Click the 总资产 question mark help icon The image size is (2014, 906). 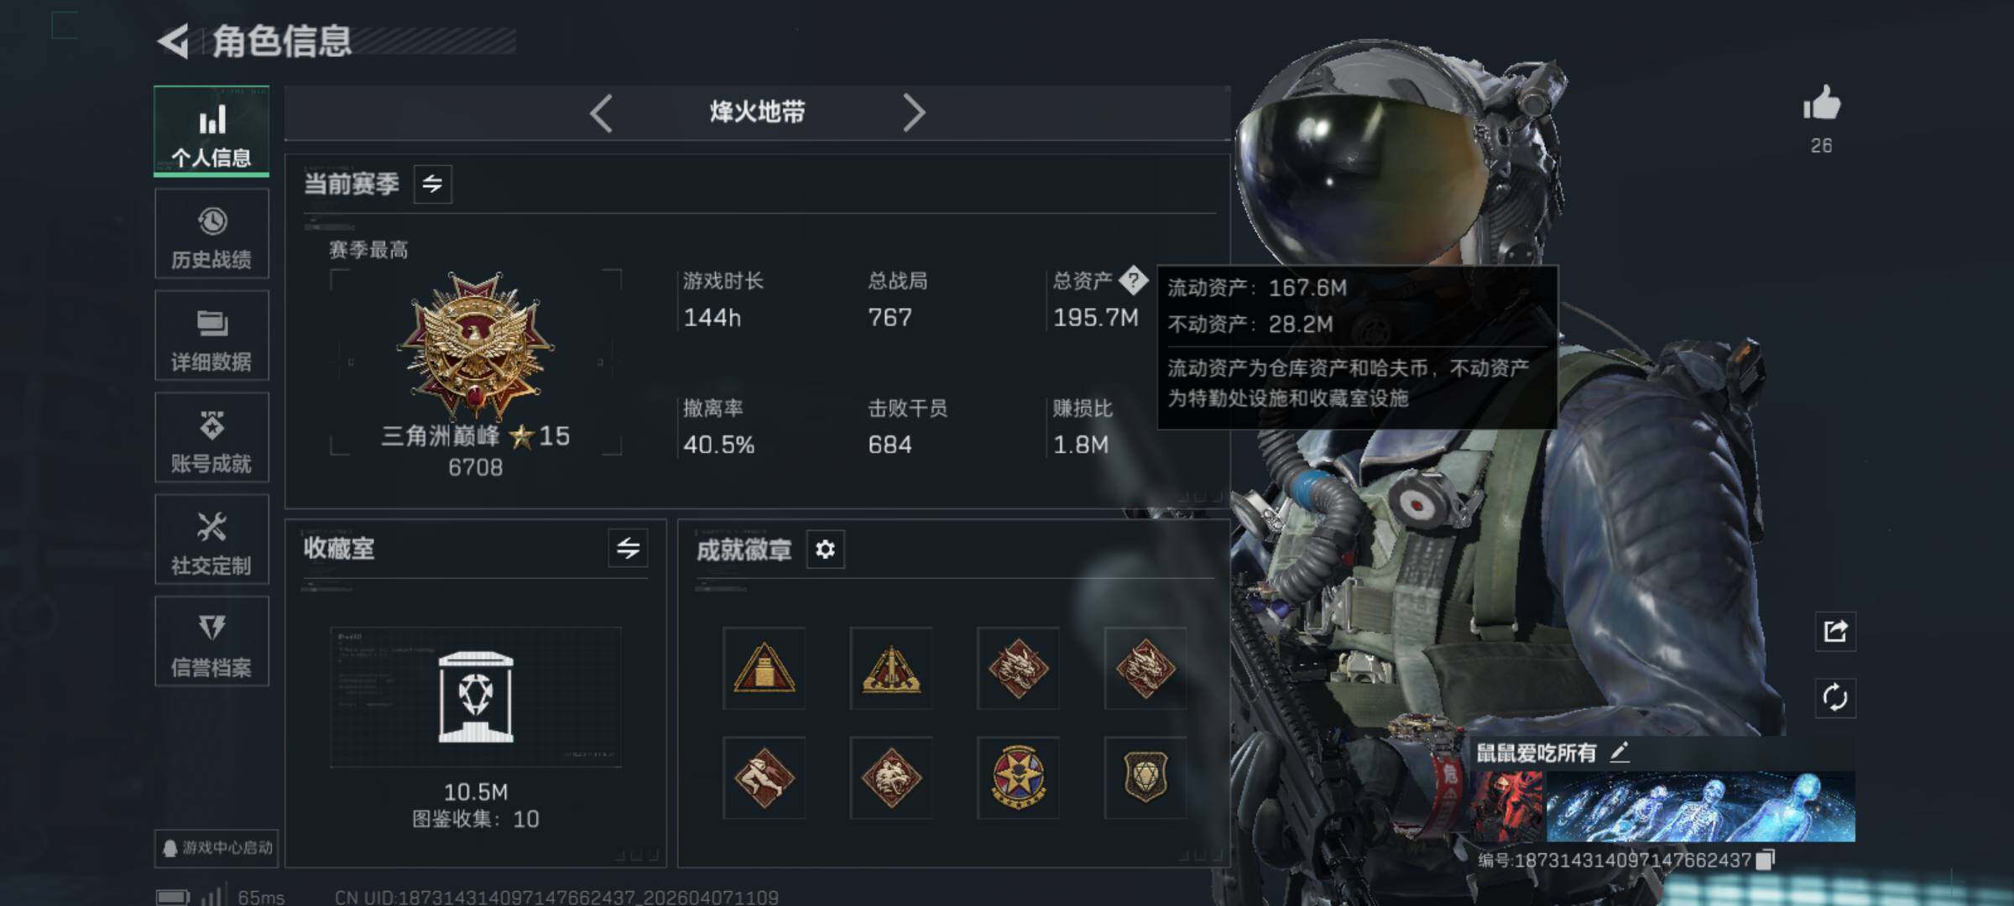(1133, 280)
